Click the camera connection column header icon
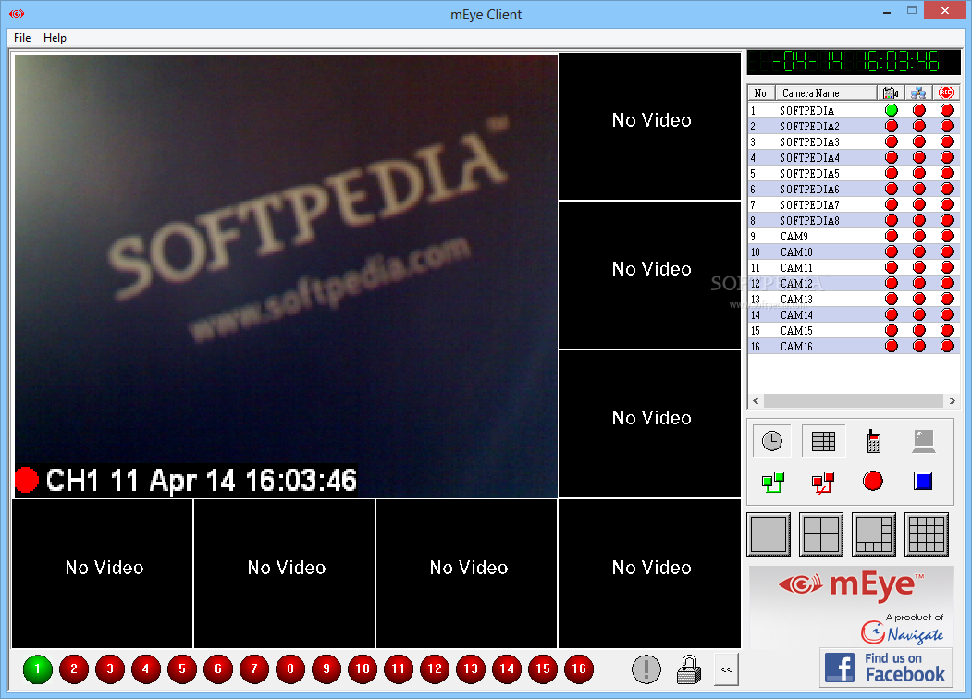The width and height of the screenshot is (972, 699). [891, 93]
